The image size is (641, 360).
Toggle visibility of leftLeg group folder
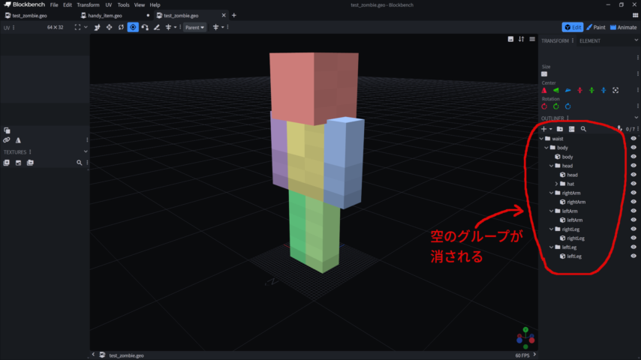click(633, 247)
